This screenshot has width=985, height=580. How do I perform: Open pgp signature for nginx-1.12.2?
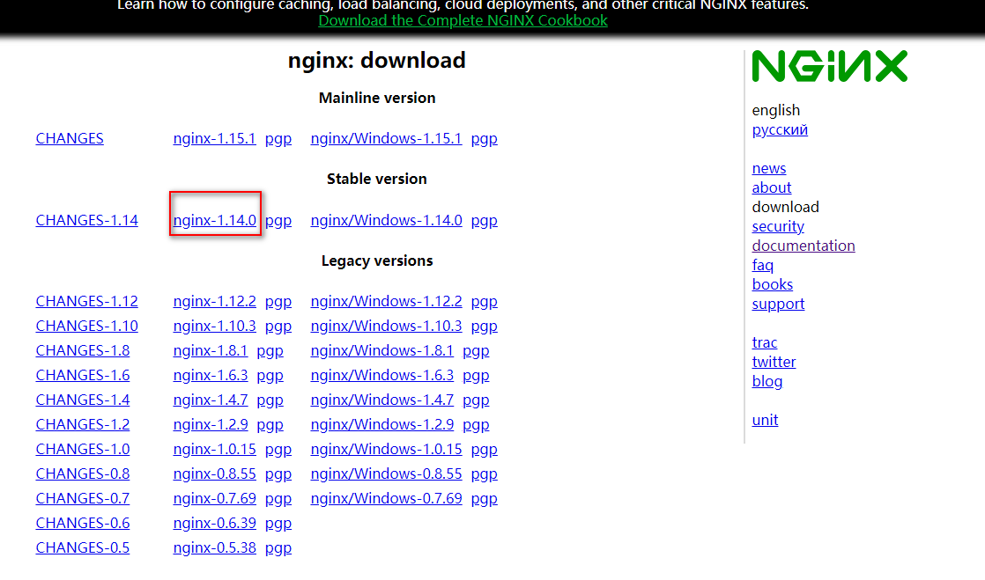pyautogui.click(x=278, y=302)
